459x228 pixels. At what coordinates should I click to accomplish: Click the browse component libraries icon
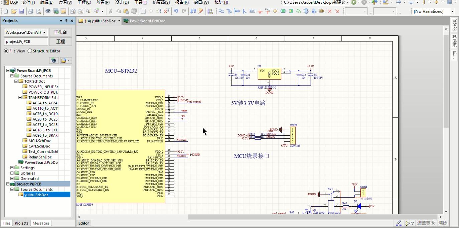210,11
